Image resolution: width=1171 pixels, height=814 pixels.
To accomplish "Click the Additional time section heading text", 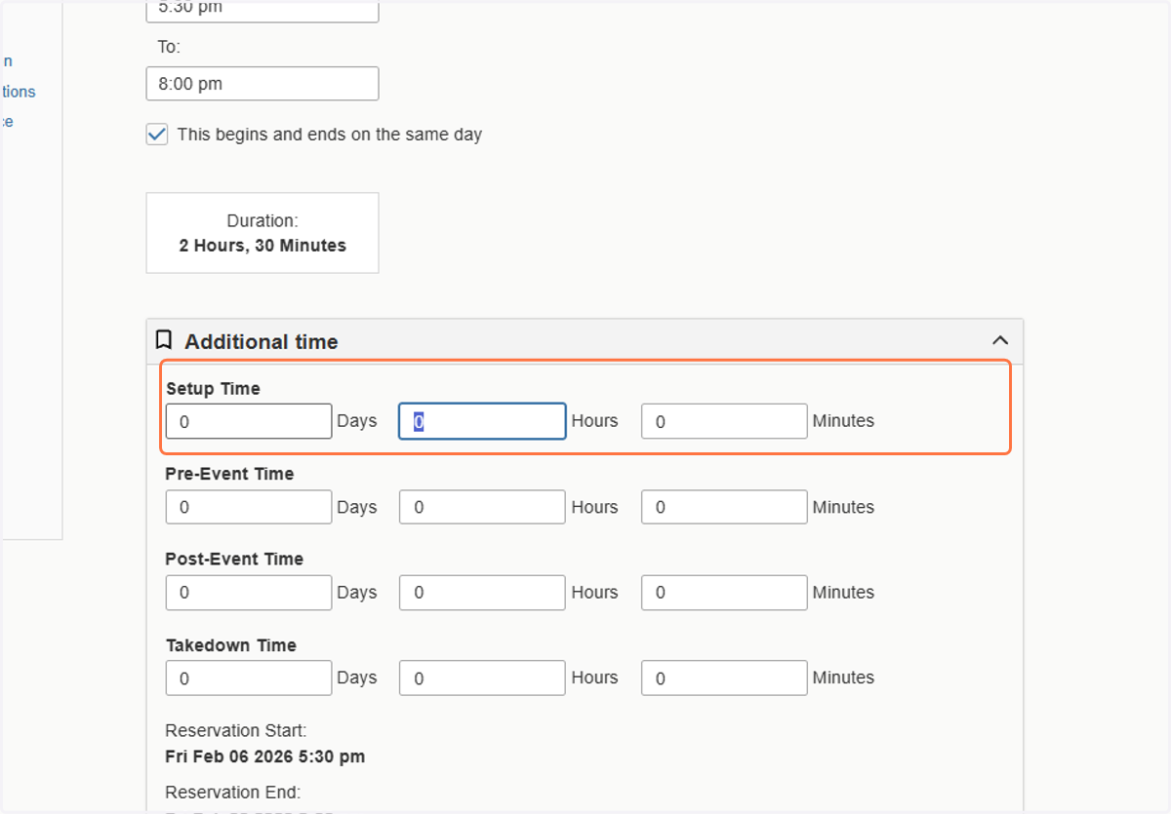I will pos(262,341).
